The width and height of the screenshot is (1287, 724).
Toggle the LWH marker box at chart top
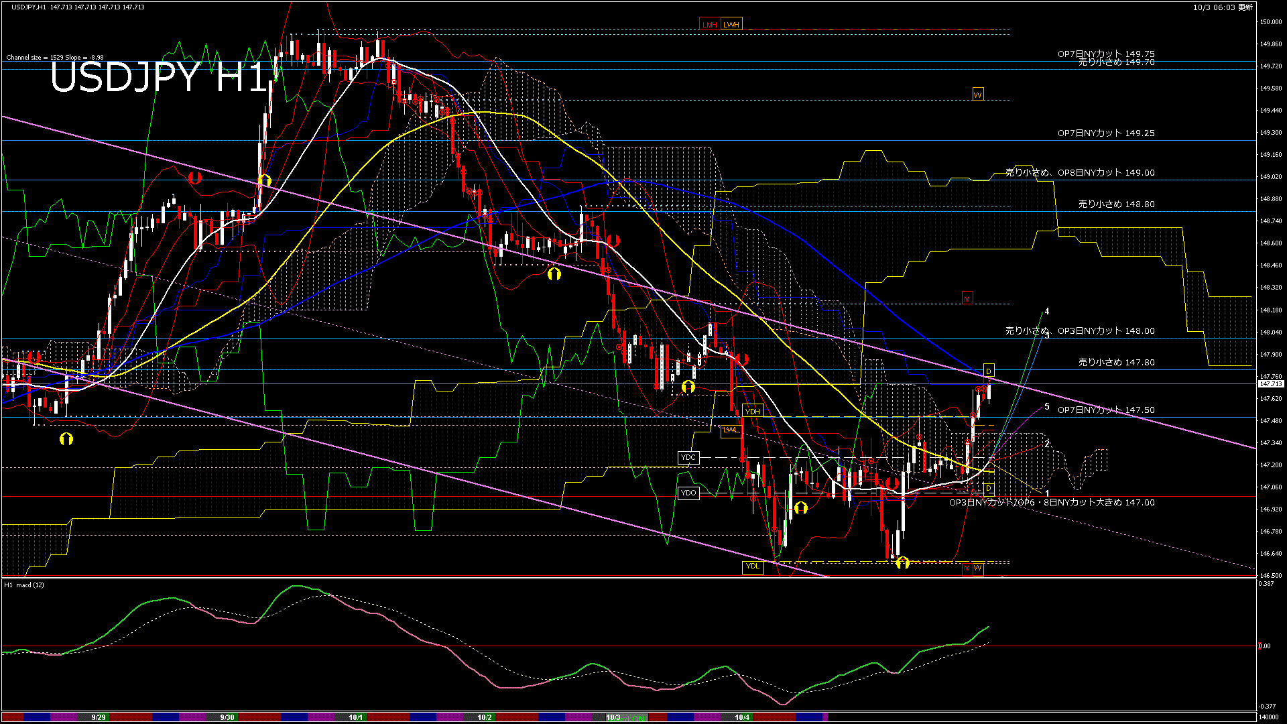pyautogui.click(x=730, y=24)
